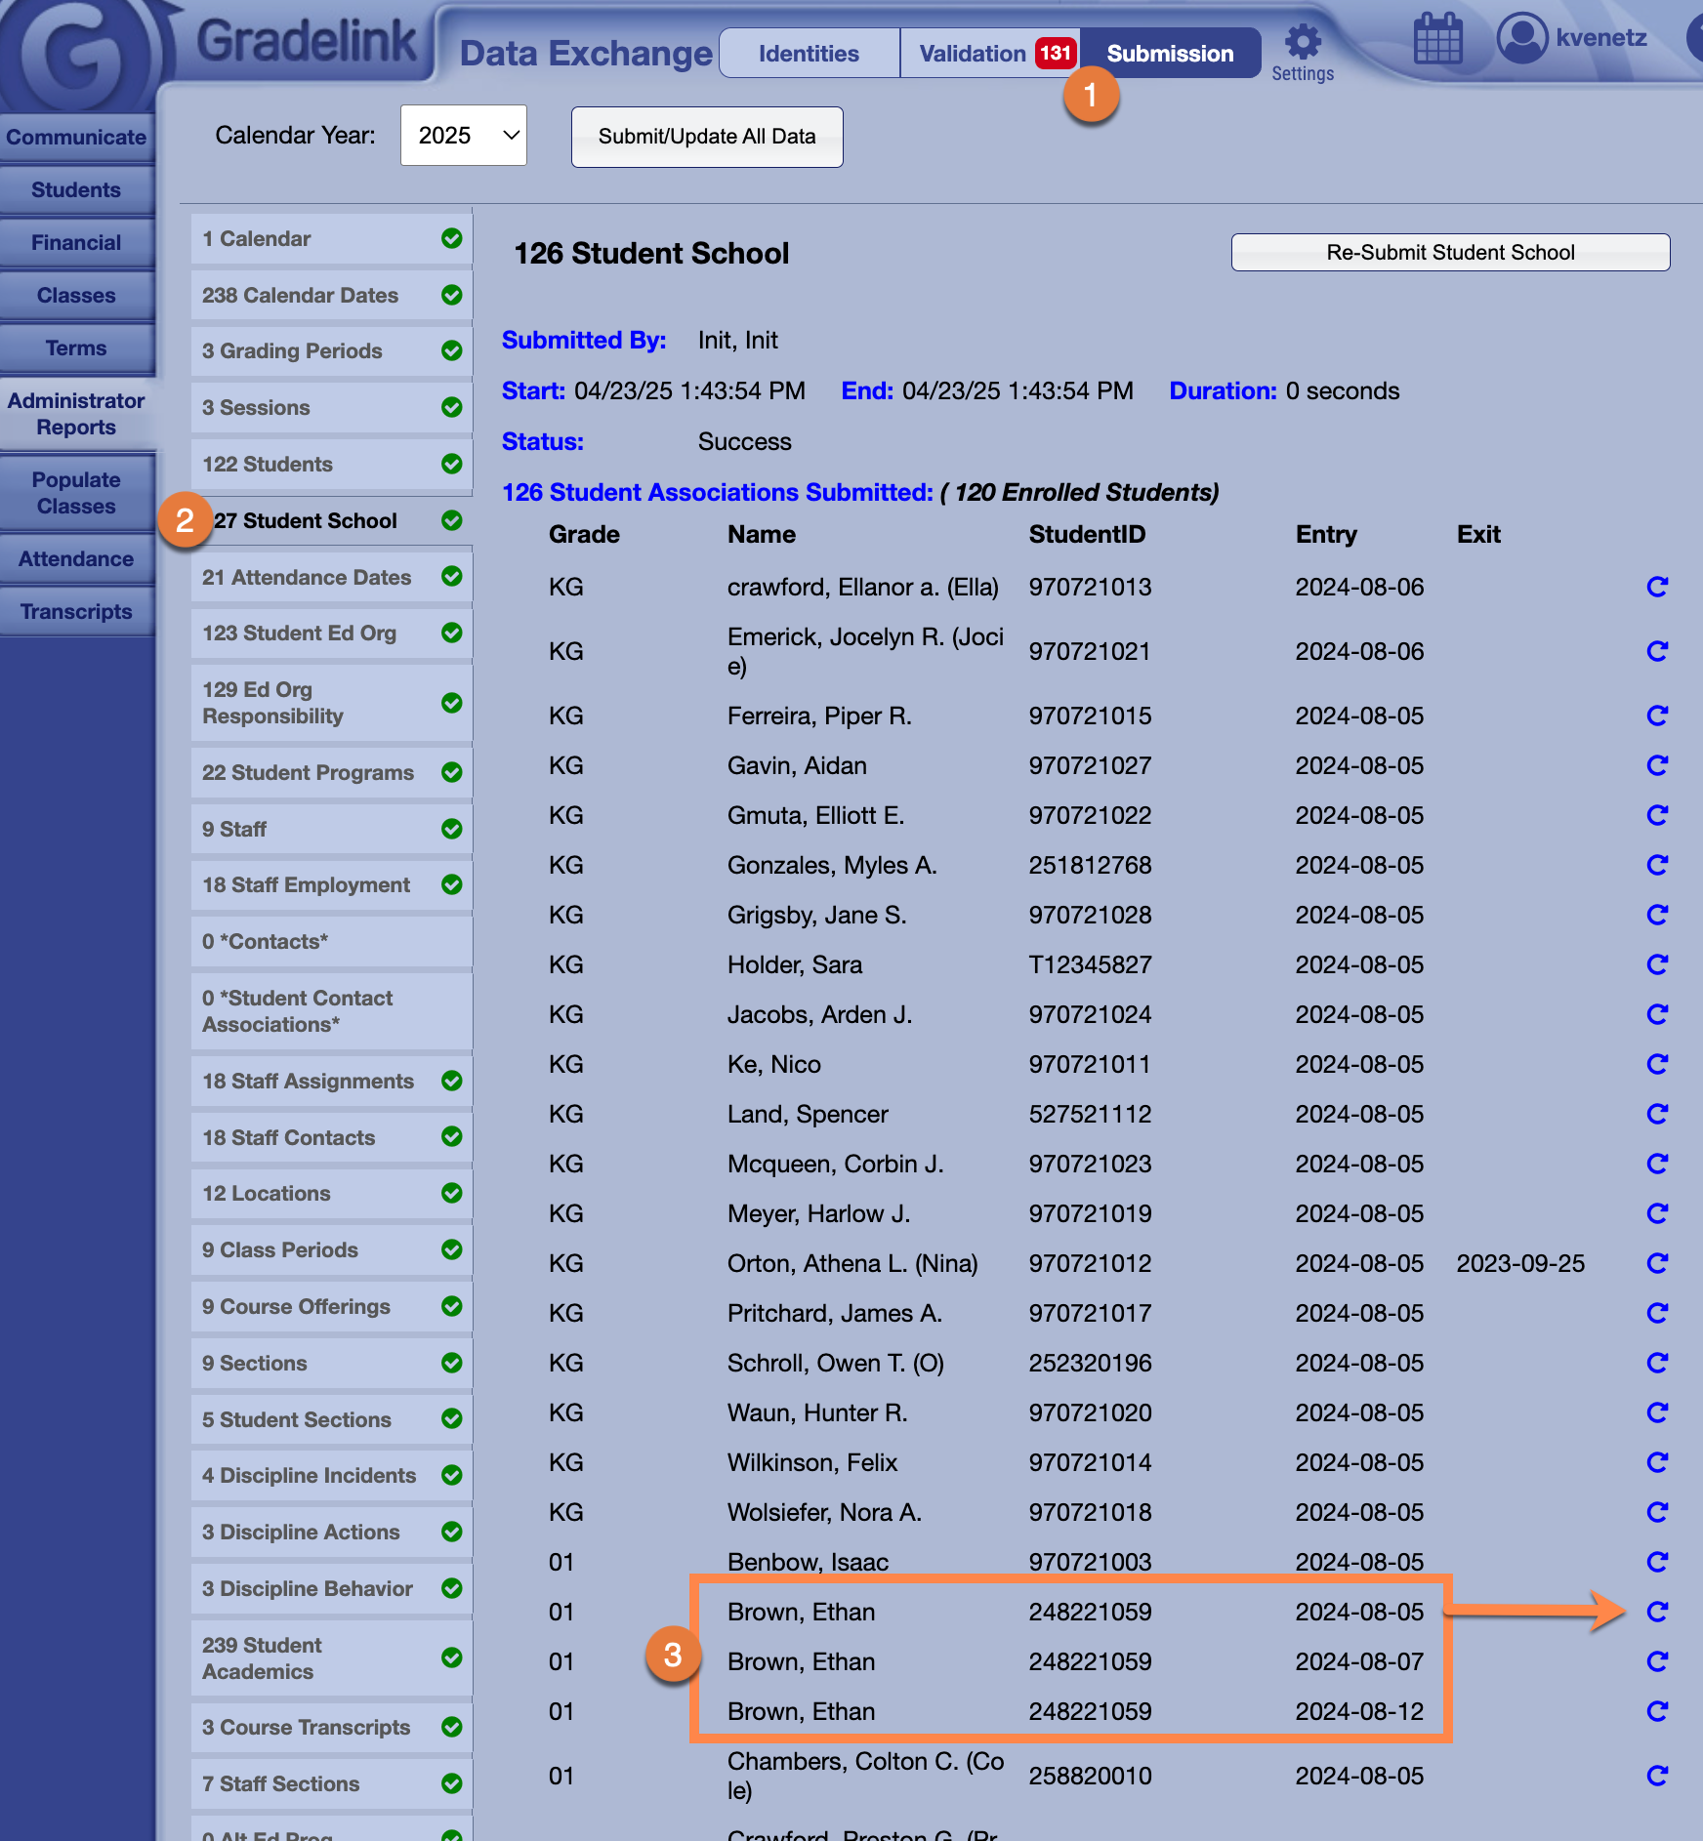The image size is (1703, 1841).
Task: Resubmit Gonzales, Myles A. record
Action: coord(1656,865)
